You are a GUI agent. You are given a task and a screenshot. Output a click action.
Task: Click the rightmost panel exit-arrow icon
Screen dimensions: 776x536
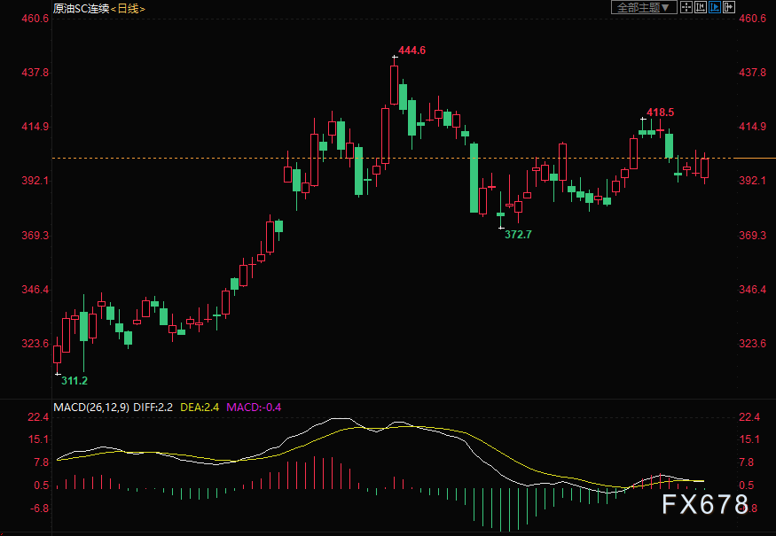click(x=729, y=7)
